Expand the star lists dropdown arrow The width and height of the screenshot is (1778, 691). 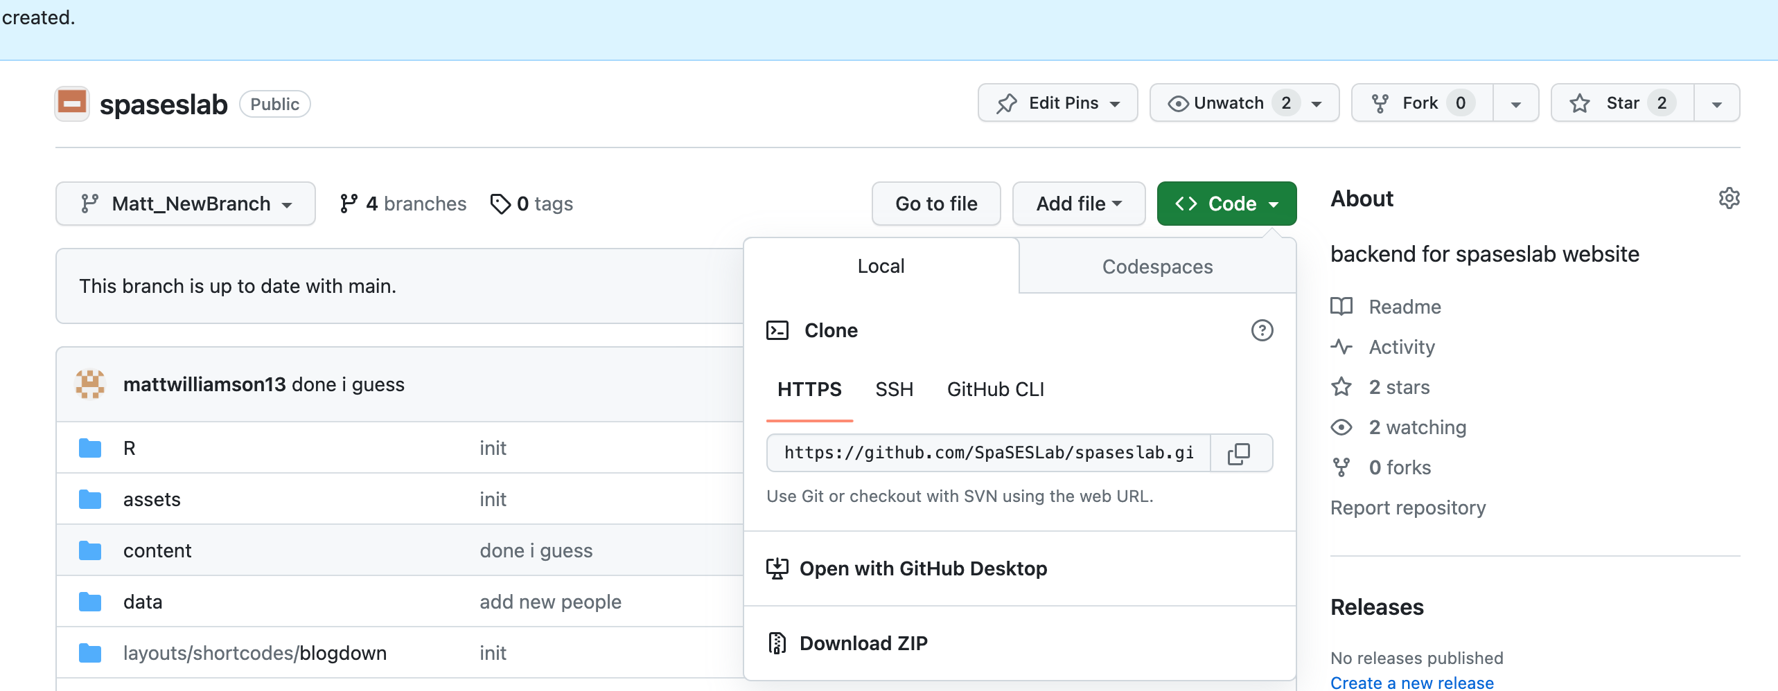[x=1716, y=104]
